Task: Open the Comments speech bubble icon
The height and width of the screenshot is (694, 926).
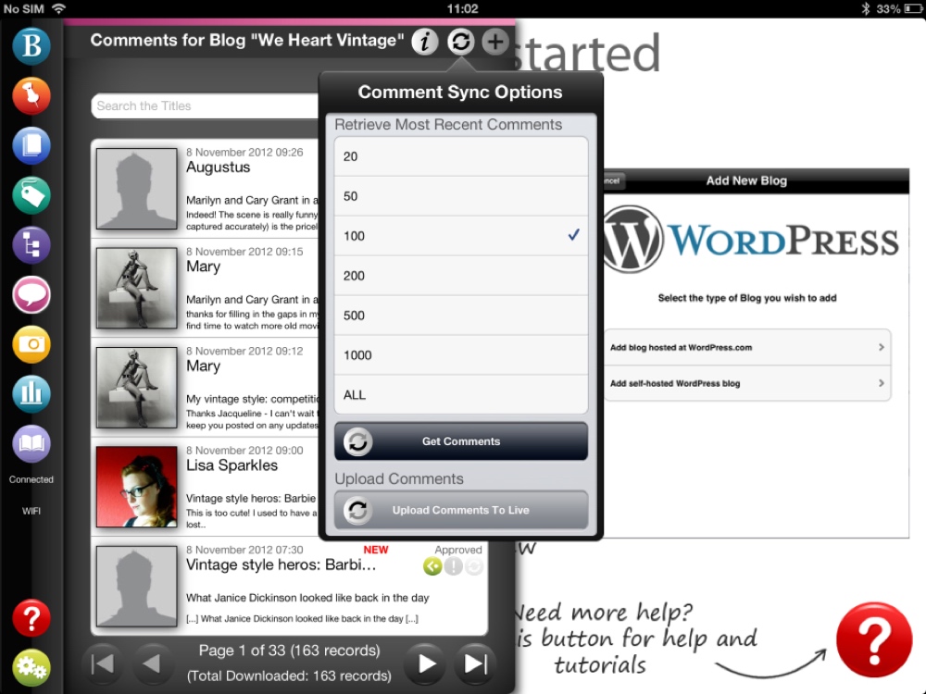Action: [x=31, y=294]
